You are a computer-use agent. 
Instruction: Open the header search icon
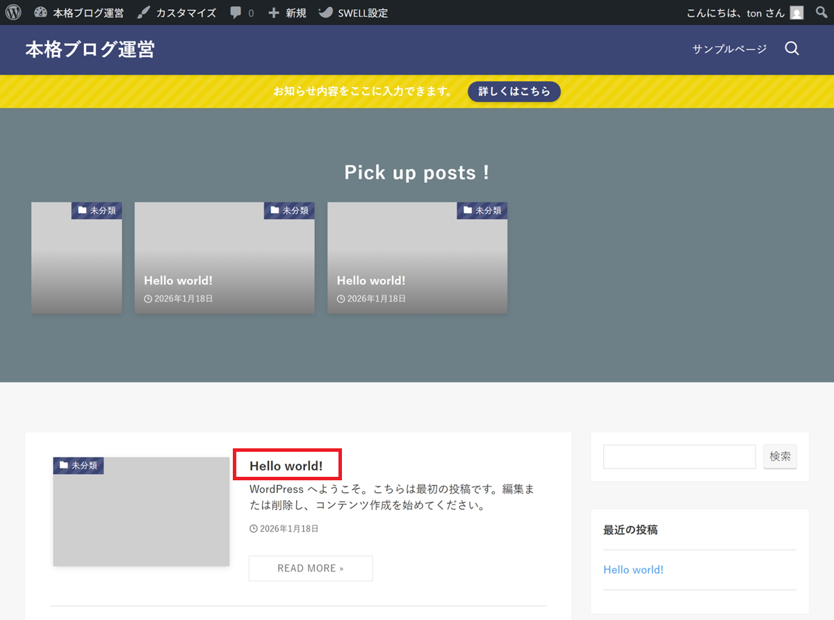(x=792, y=49)
